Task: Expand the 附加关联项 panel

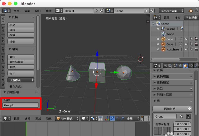Action: pos(172,95)
